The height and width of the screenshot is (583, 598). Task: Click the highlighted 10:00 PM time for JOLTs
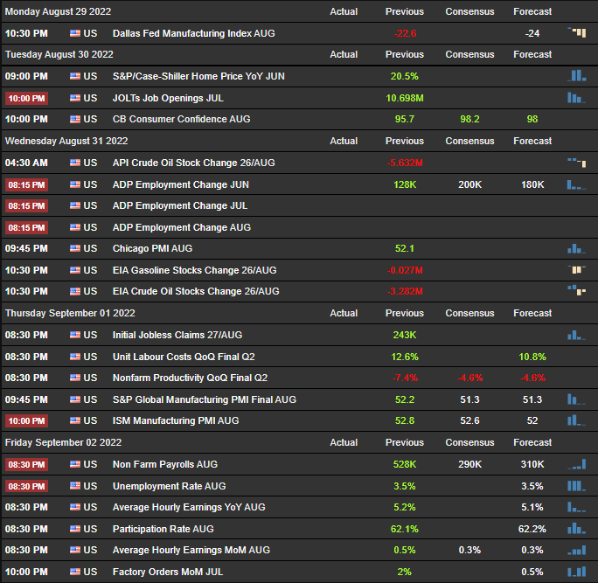pyautogui.click(x=26, y=98)
